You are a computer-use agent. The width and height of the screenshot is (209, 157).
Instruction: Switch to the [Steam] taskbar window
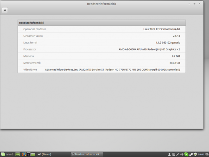pyautogui.click(x=44, y=154)
